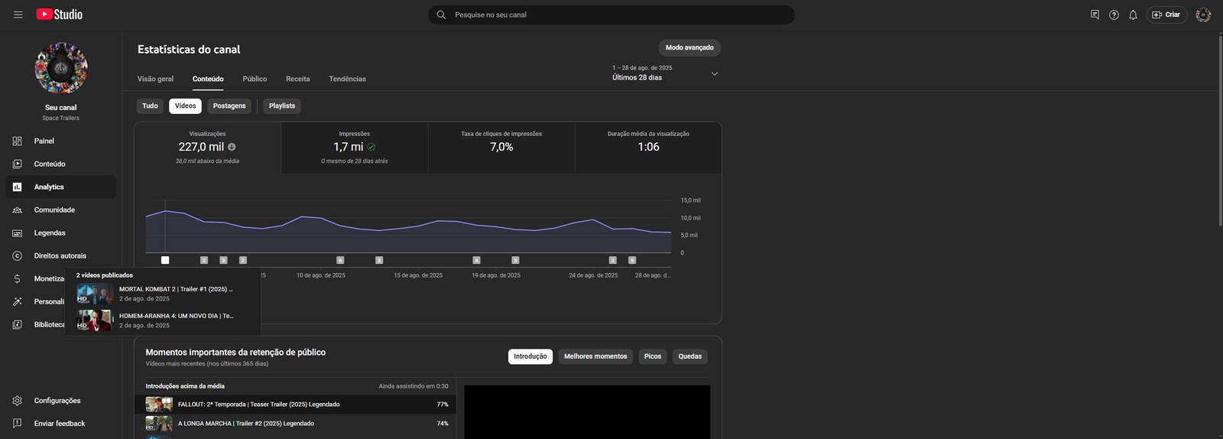
Task: Click the Conteúdo sidebar icon
Action: pos(17,164)
